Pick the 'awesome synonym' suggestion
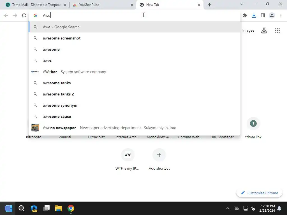 [x=135, y=105]
